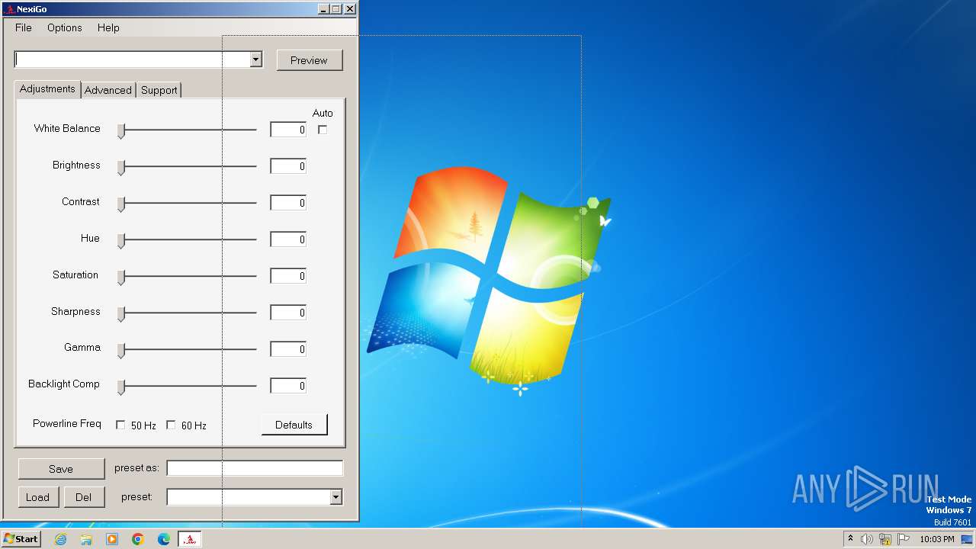Screen dimensions: 976x549
Task: Click the NexiGo title bar icon
Action: pyautogui.click(x=9, y=9)
